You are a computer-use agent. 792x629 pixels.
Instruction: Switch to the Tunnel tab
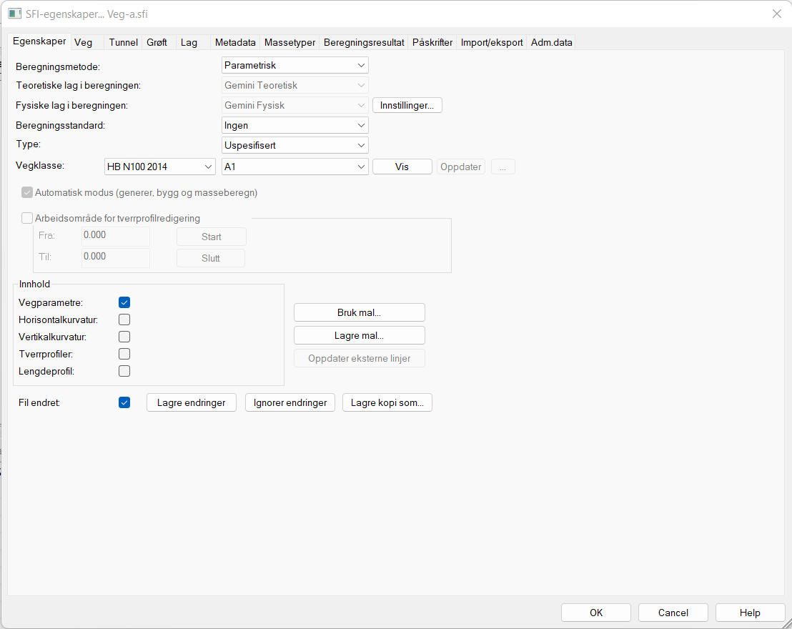point(123,43)
